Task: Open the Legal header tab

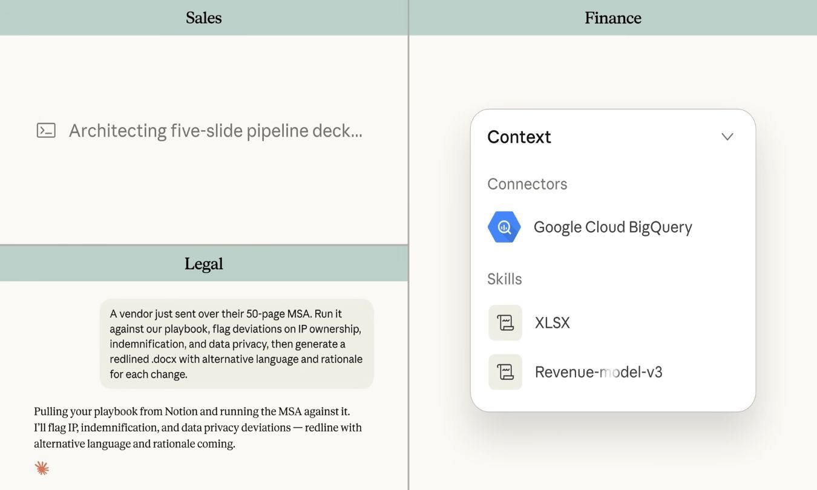Action: (x=203, y=263)
